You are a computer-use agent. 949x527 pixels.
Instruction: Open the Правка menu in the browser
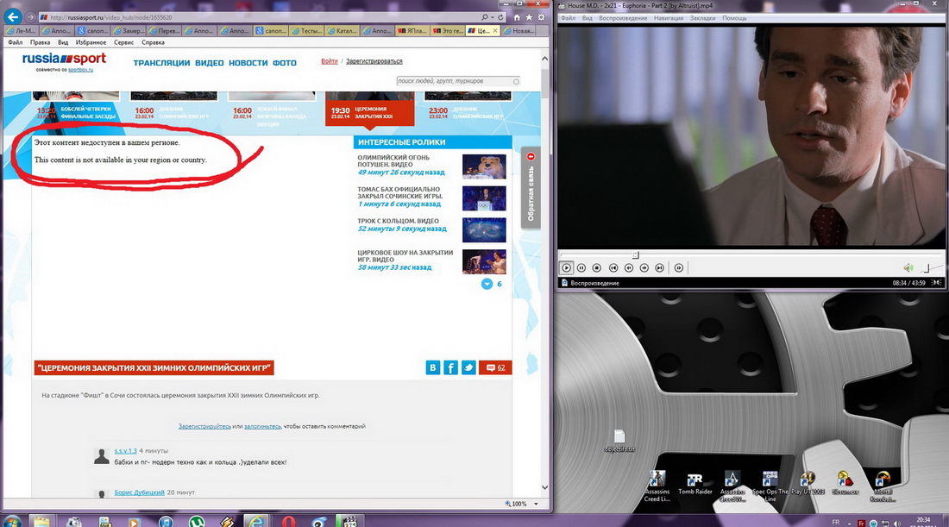tap(40, 42)
